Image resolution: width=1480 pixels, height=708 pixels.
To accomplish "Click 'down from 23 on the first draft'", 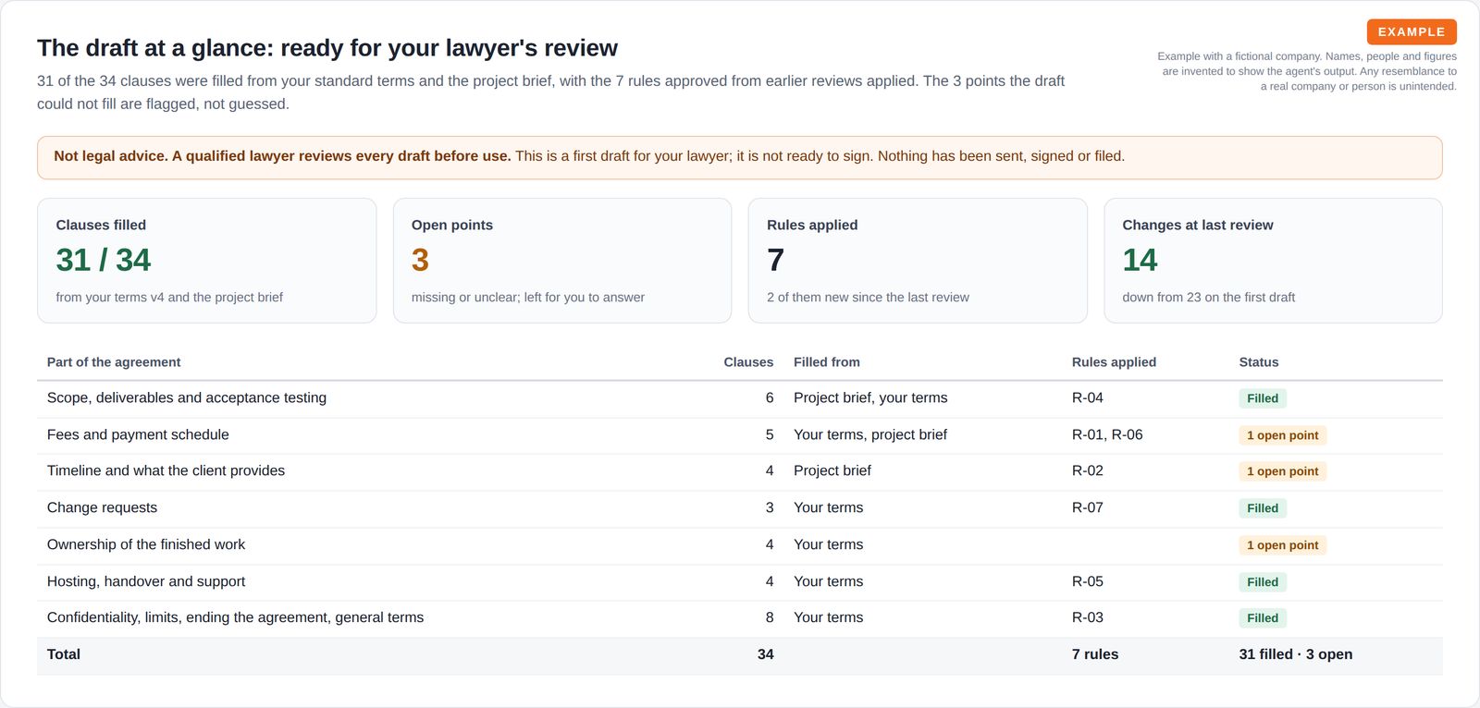I will (x=1208, y=298).
